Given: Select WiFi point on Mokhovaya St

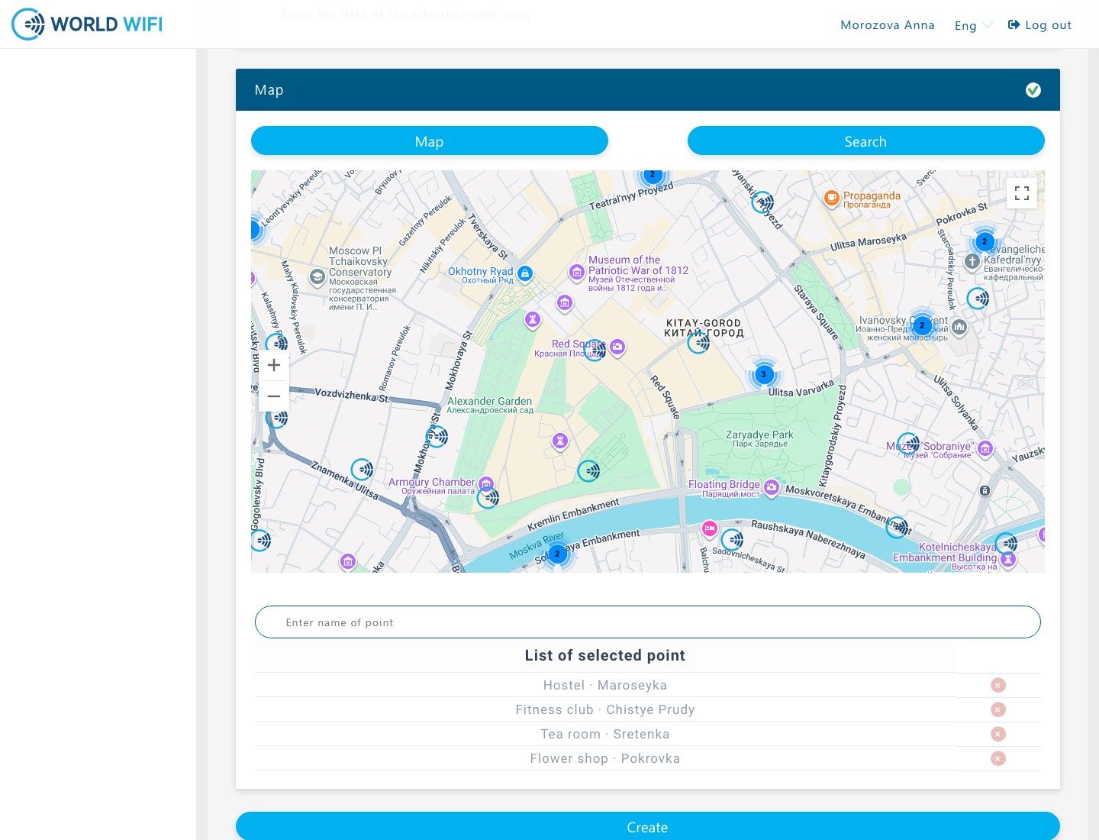Looking at the screenshot, I should point(437,437).
